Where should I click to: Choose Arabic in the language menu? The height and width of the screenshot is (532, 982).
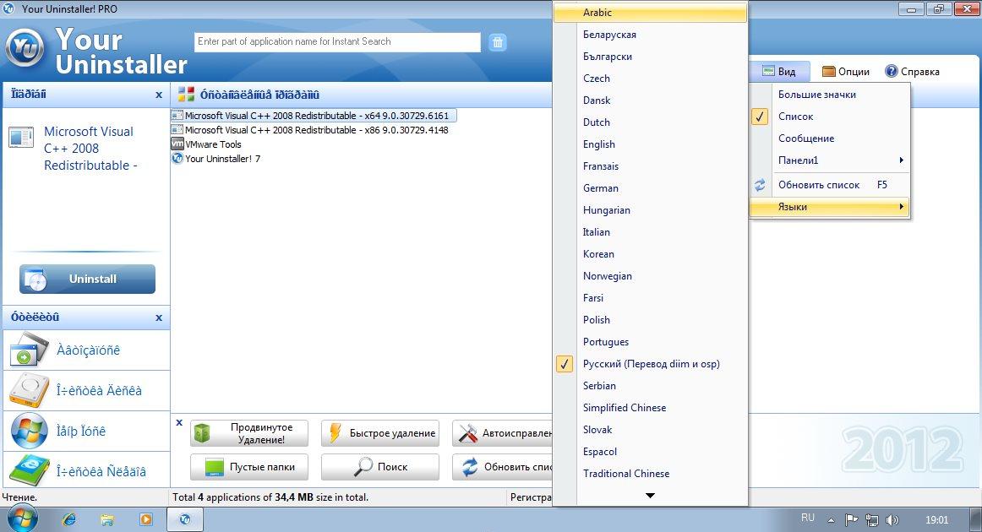pos(651,13)
